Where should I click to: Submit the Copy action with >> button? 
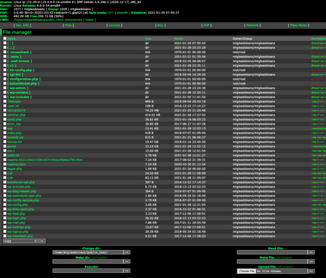pyautogui.click(x=42, y=241)
